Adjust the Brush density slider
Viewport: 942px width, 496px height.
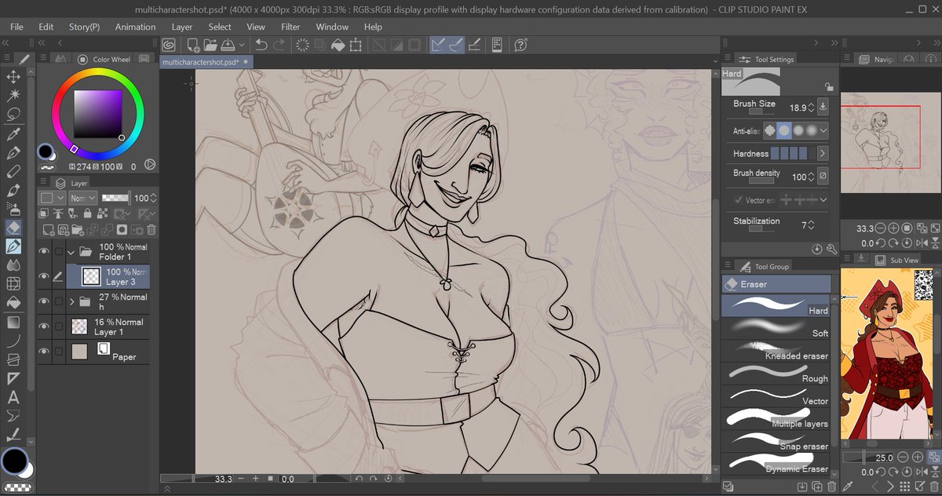(761, 181)
